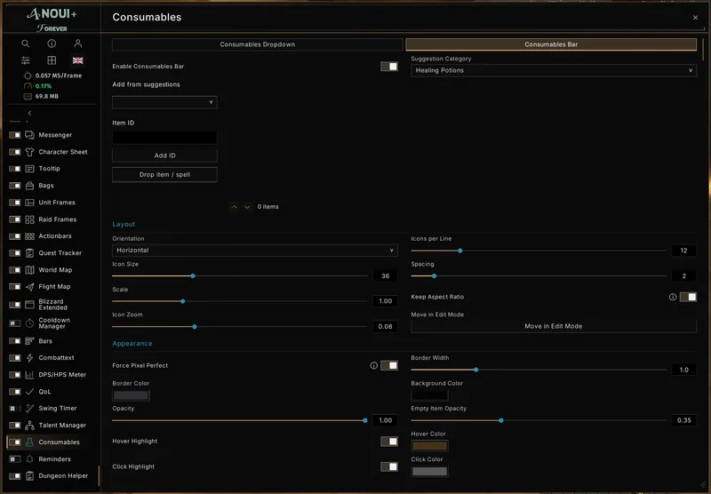The width and height of the screenshot is (711, 494).
Task: Open Raid Frames grid icon
Action: point(29,219)
